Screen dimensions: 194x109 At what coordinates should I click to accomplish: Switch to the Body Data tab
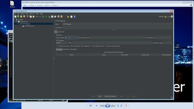click(66, 49)
